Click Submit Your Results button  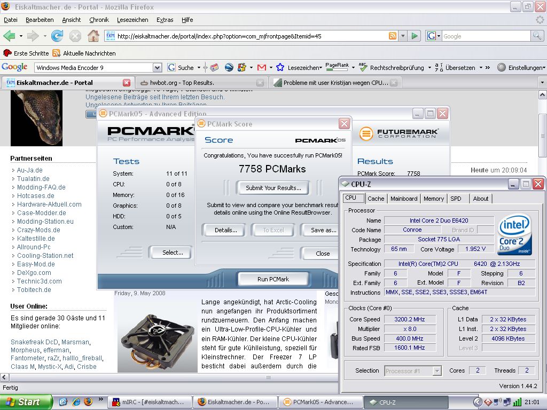pos(273,188)
